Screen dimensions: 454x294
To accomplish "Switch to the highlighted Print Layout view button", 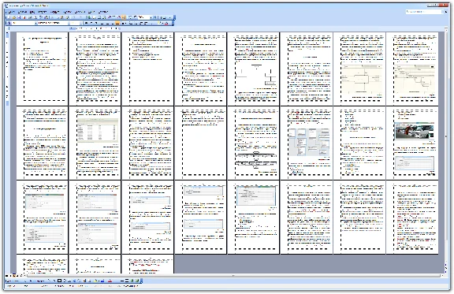I will click(x=14, y=276).
